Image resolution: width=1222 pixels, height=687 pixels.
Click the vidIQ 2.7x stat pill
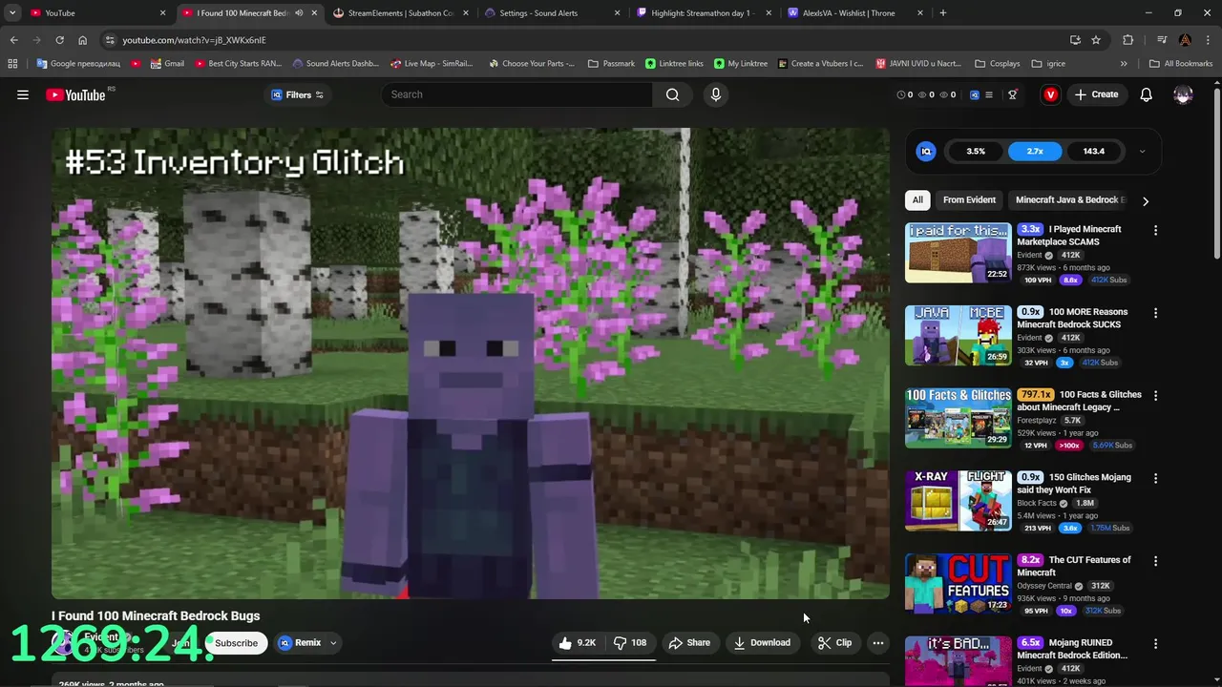tap(1035, 151)
